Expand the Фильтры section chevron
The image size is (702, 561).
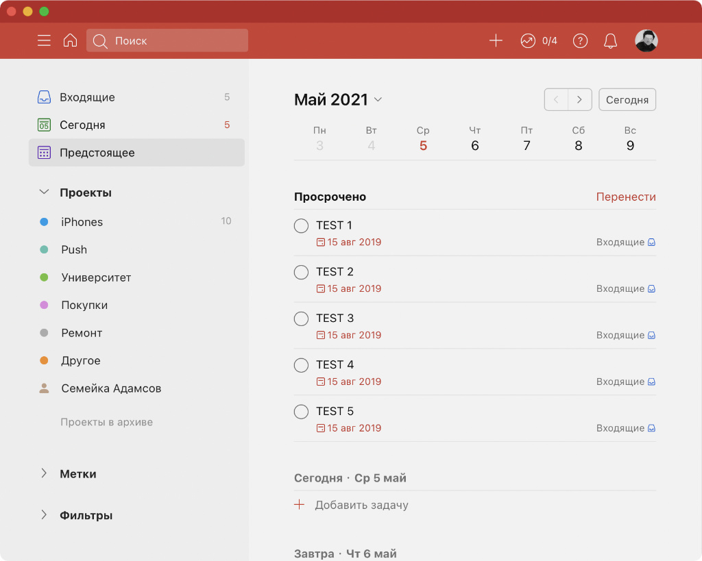point(44,514)
